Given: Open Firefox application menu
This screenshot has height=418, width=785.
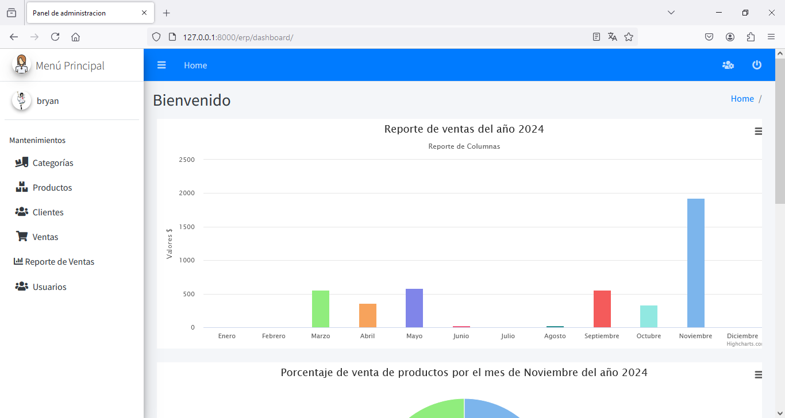Looking at the screenshot, I should click(x=771, y=37).
